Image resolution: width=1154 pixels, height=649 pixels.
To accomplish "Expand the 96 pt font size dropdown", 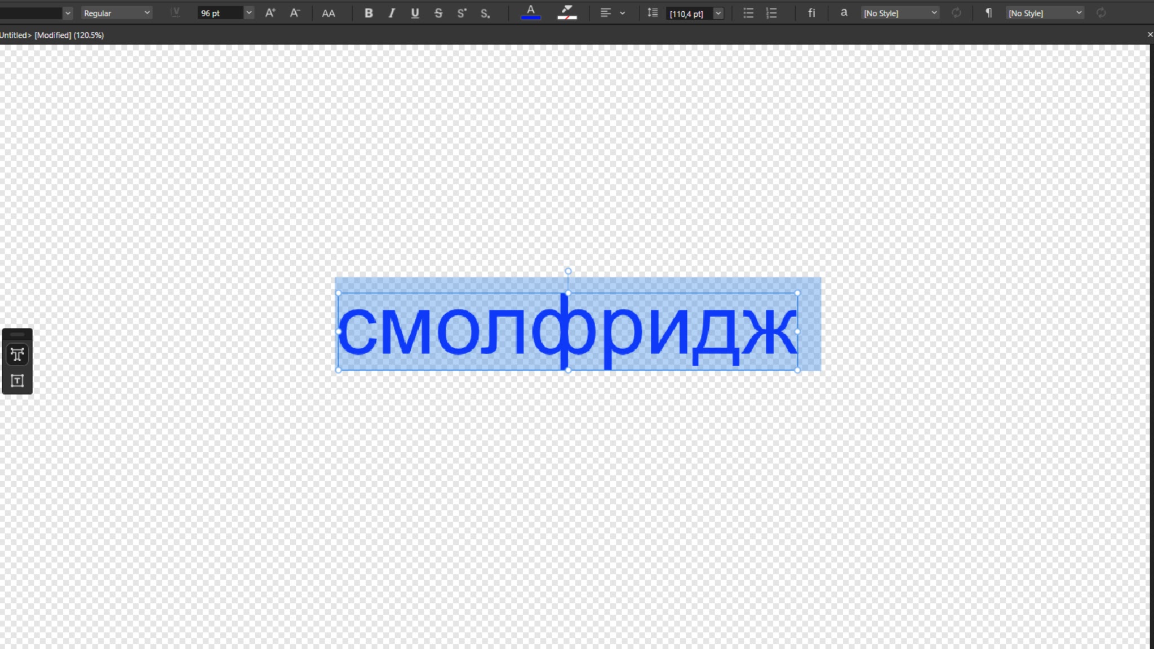I will 248,13.
